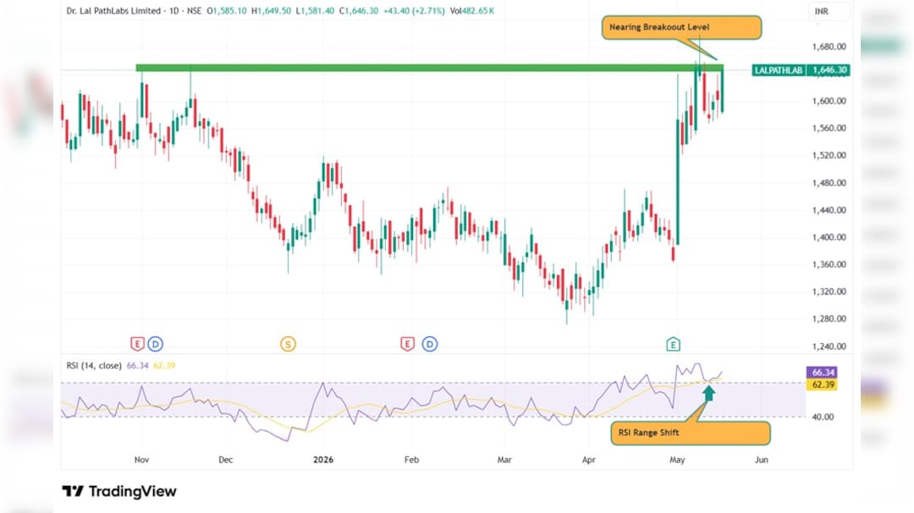Click the May label on the time axis
Image resolution: width=914 pixels, height=513 pixels.
677,460
